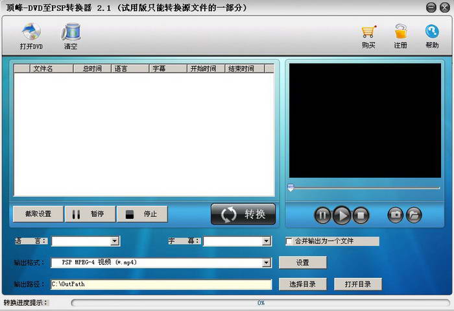Click the preview seek slider handle

[291, 188]
